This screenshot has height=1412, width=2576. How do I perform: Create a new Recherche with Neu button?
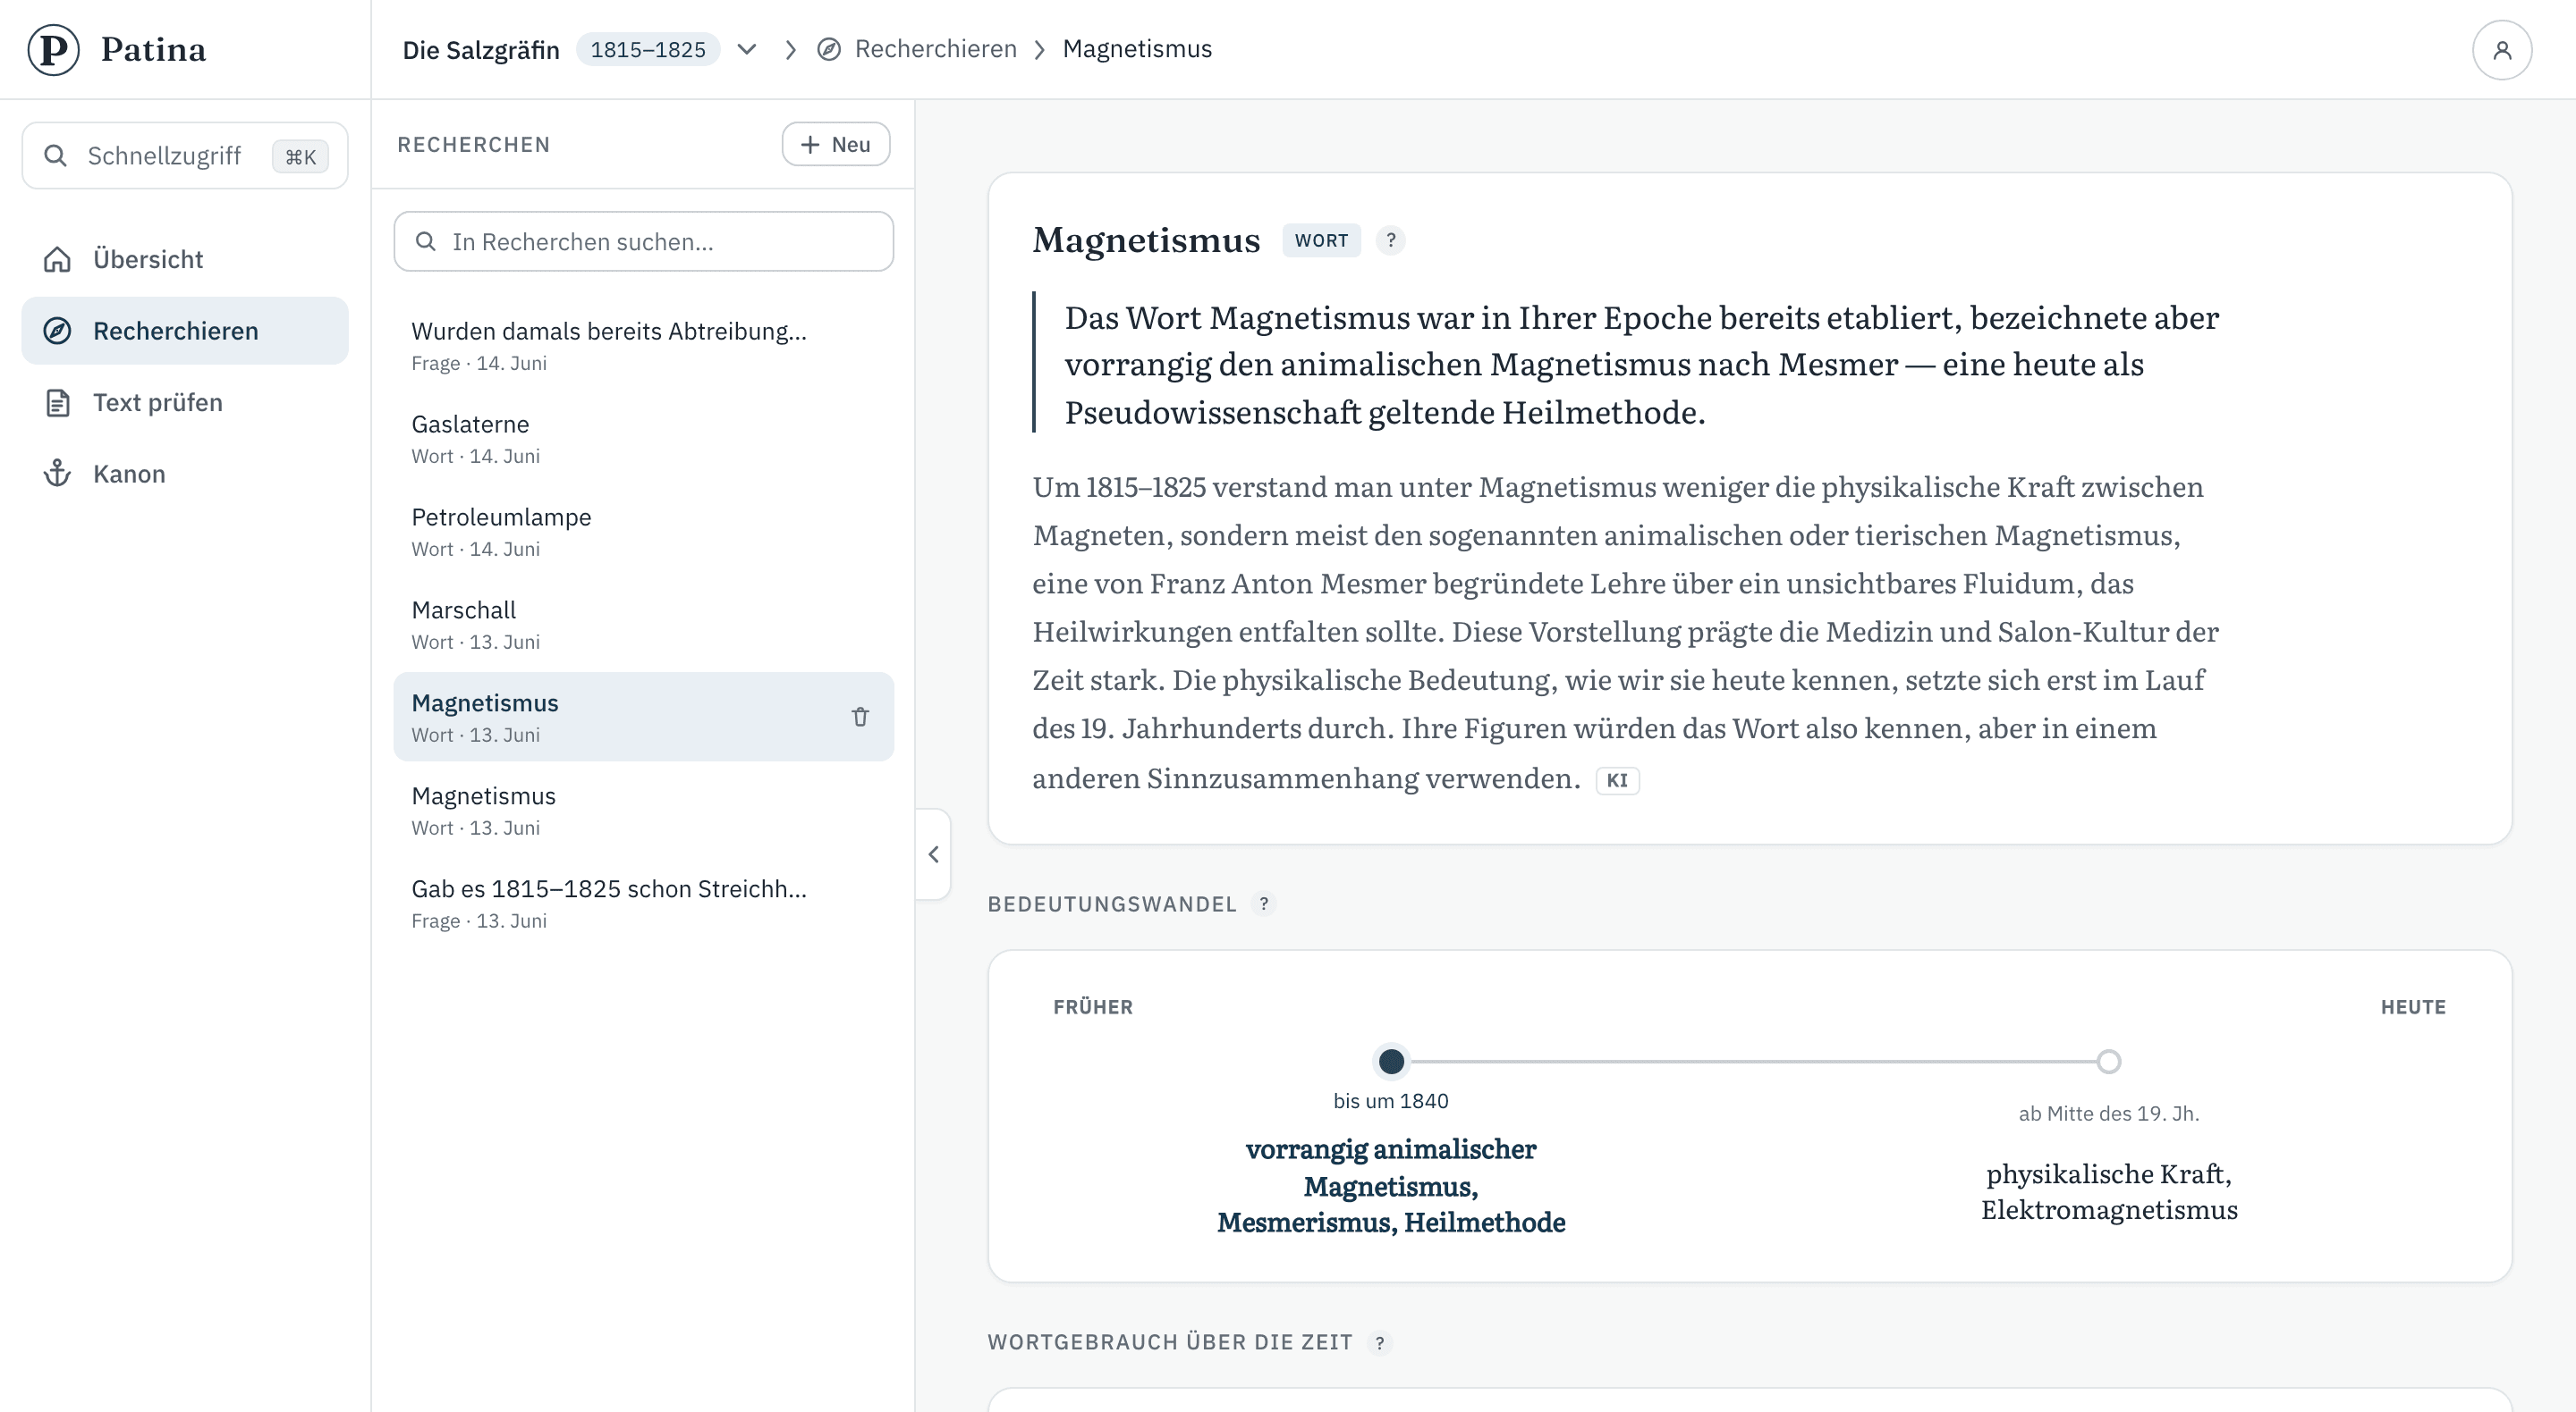836,144
